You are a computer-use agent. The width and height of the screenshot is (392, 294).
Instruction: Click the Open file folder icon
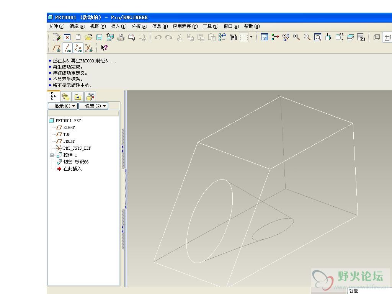pos(88,37)
